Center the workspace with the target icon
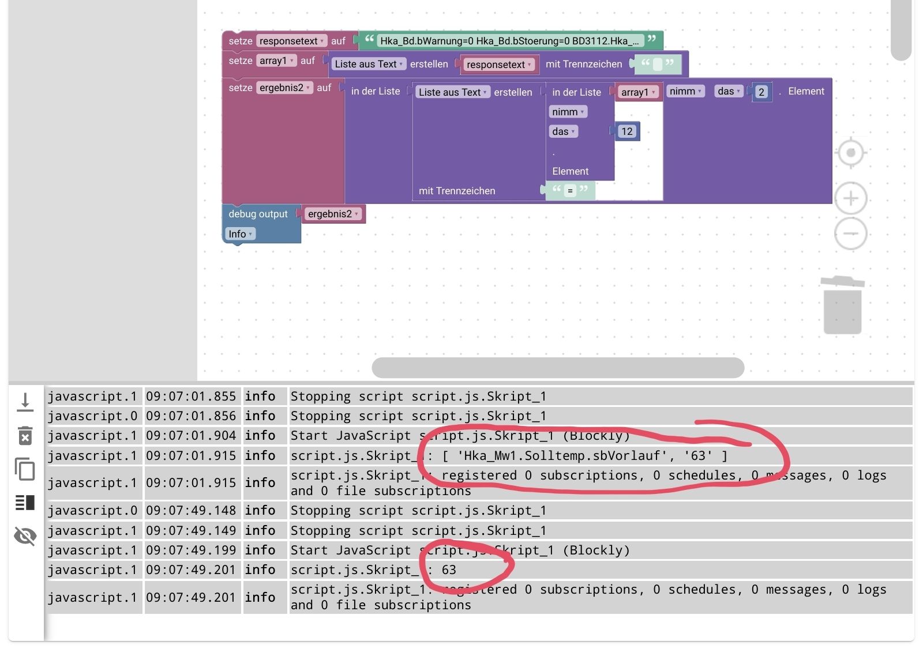 (851, 153)
